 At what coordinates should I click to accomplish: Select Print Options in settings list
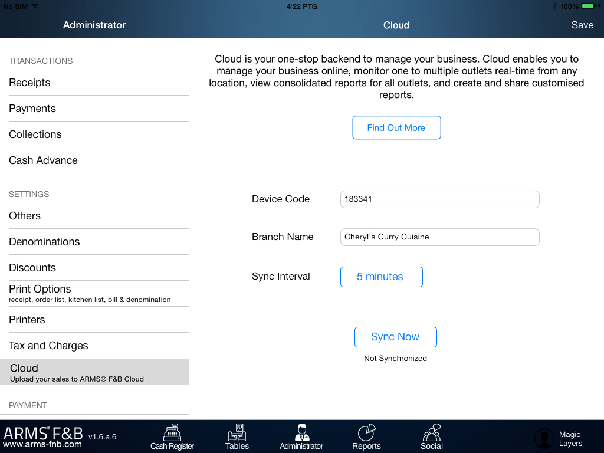[x=94, y=294]
